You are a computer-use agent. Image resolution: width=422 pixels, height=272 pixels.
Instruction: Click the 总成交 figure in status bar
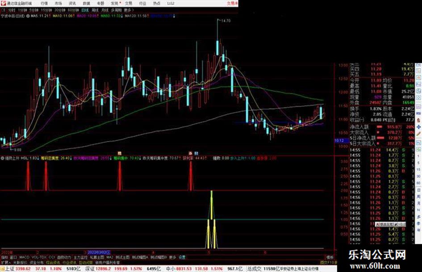(272, 269)
